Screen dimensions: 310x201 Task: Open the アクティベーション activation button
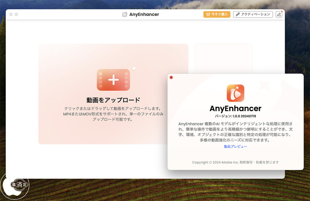tap(253, 14)
